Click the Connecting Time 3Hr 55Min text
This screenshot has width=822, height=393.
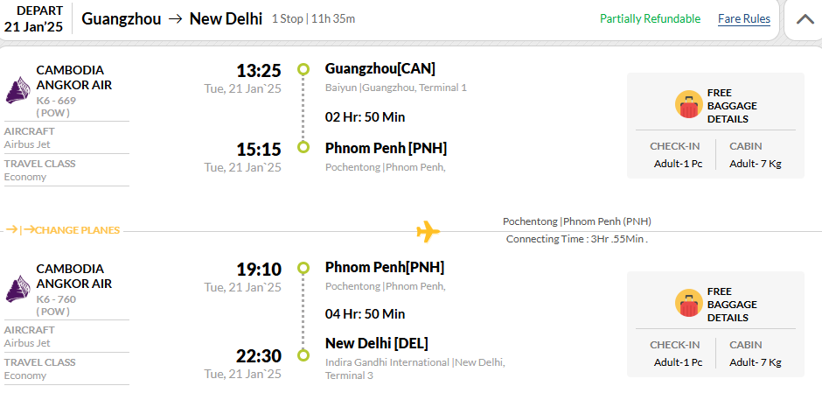(x=577, y=239)
